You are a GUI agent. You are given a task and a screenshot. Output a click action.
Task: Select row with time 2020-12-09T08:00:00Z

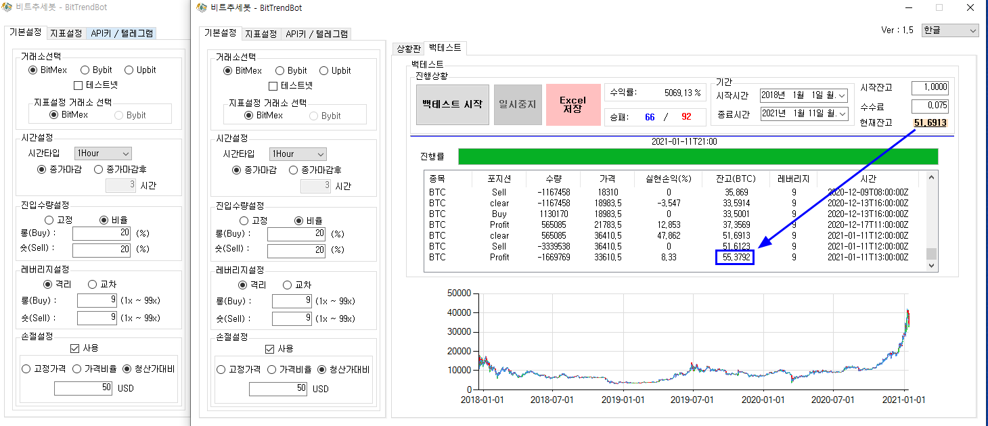[675, 192]
